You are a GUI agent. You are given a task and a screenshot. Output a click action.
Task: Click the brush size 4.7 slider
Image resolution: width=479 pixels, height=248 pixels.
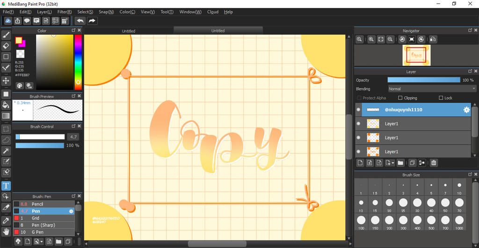click(x=40, y=137)
